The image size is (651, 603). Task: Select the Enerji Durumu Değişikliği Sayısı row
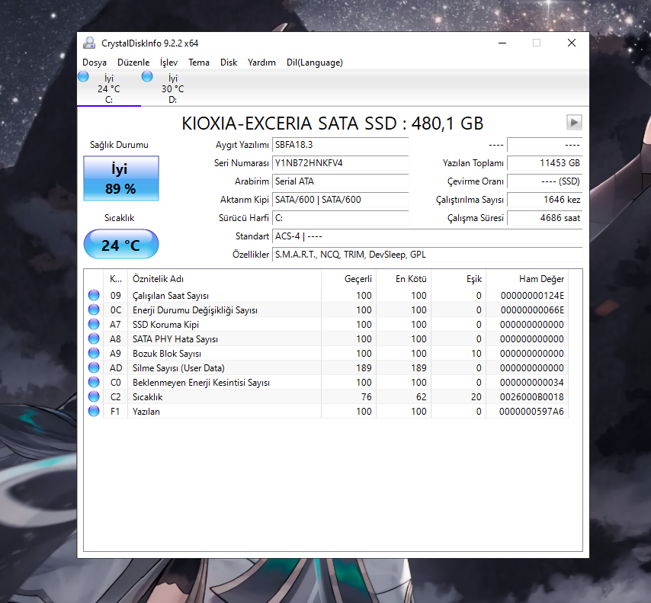tap(326, 310)
